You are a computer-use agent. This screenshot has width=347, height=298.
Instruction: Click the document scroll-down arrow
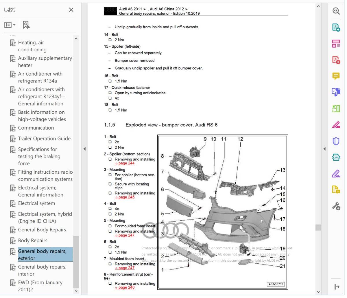[318, 292]
